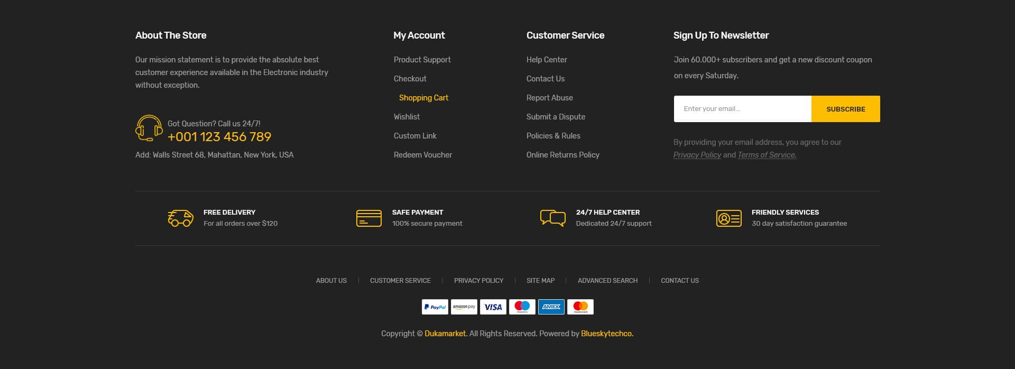Open the Privacy Policy italic link
1015x369 pixels.
[x=697, y=155]
